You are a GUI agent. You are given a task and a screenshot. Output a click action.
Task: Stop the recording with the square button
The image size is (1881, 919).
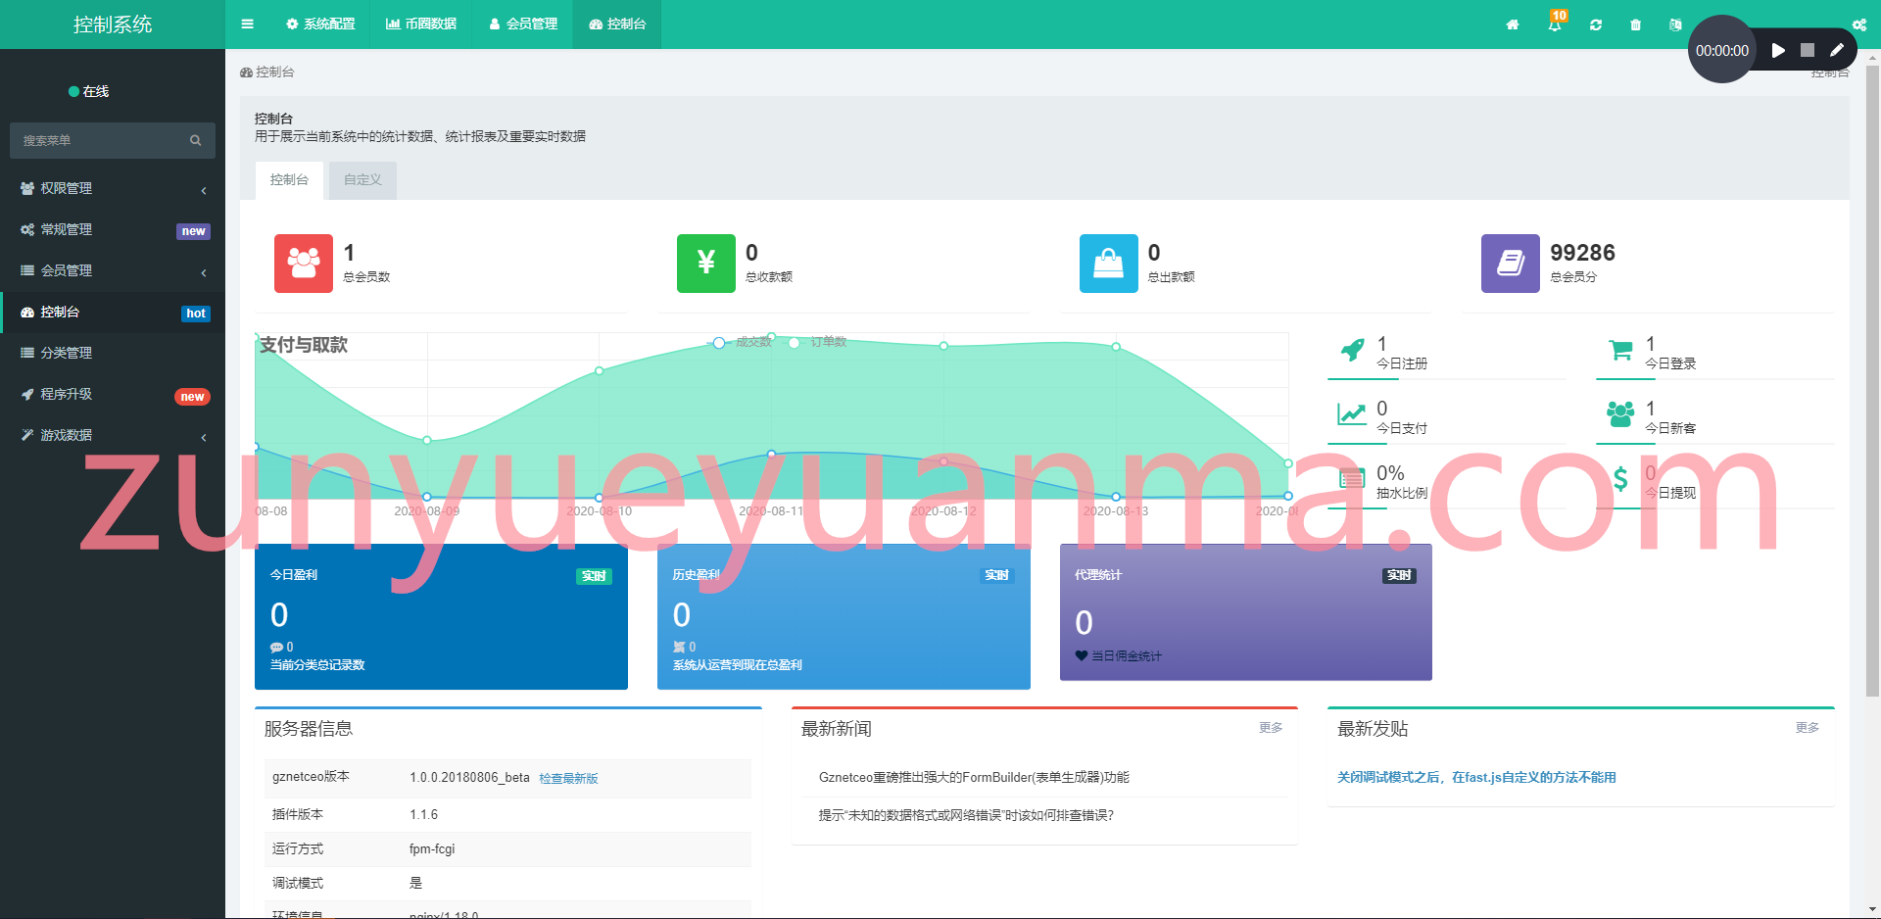tap(1808, 50)
